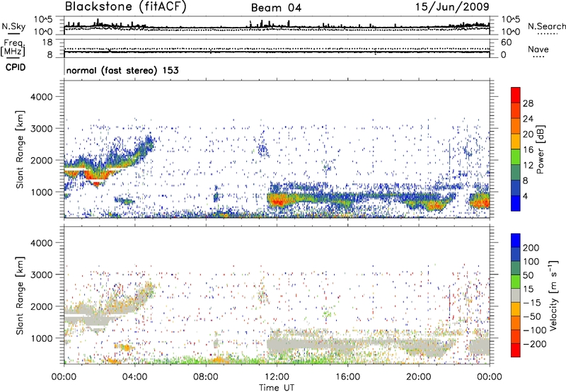
Task: Click the '4000' tick on the power panel
Action: (42, 97)
